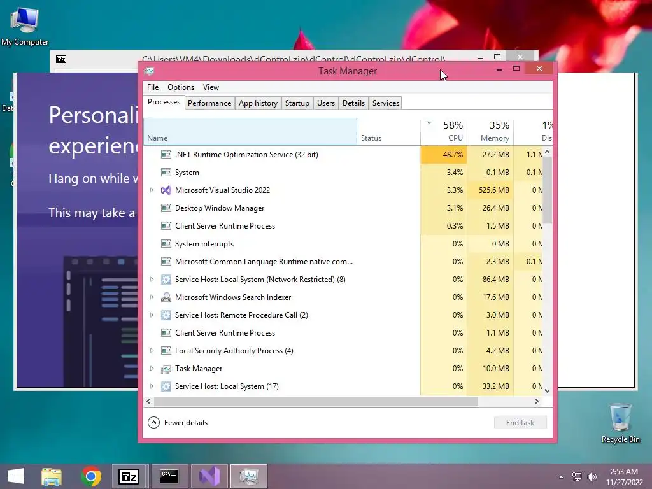The image size is (652, 489).
Task: Click the Desktop Window Manager process icon
Action: [166, 208]
